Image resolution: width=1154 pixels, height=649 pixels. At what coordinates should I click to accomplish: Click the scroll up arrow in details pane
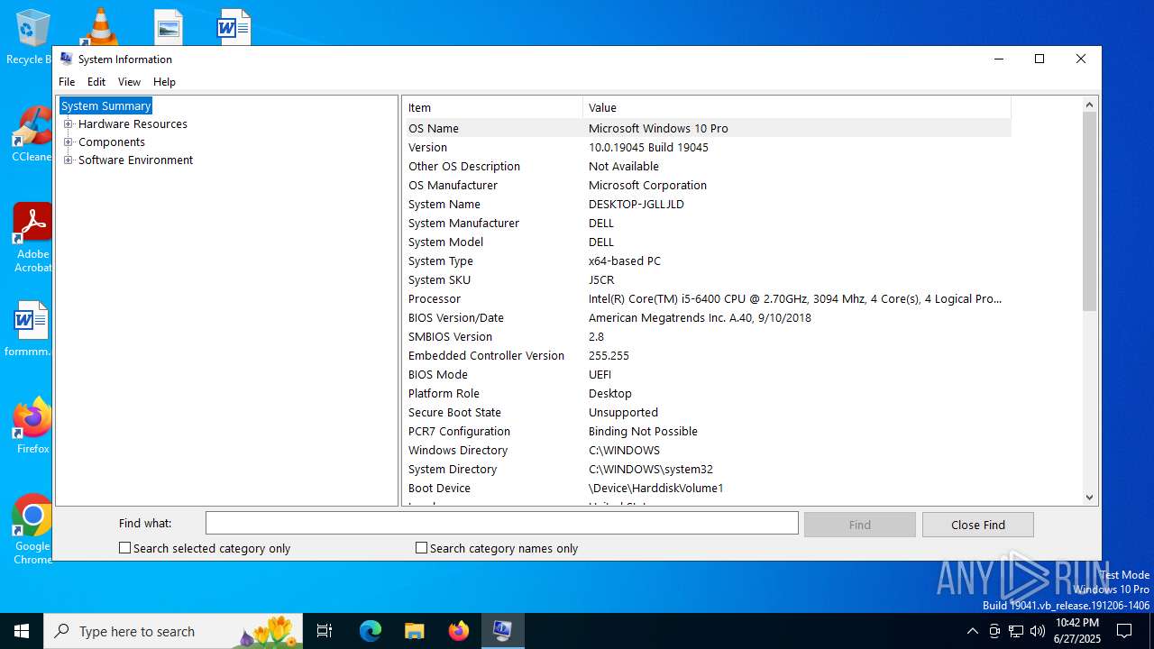tap(1089, 105)
